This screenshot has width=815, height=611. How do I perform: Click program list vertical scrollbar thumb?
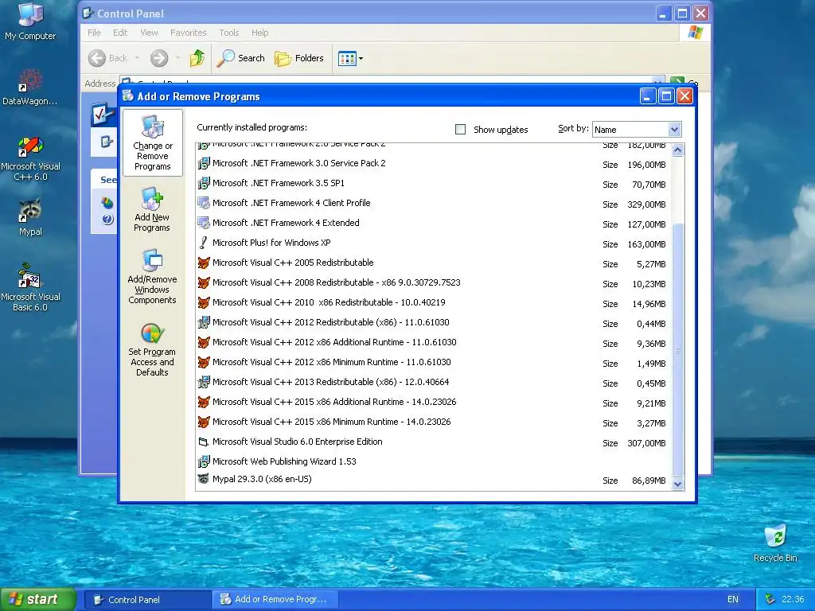(x=678, y=349)
